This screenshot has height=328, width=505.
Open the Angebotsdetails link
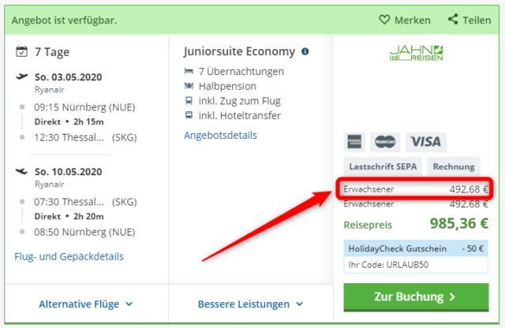click(x=220, y=135)
